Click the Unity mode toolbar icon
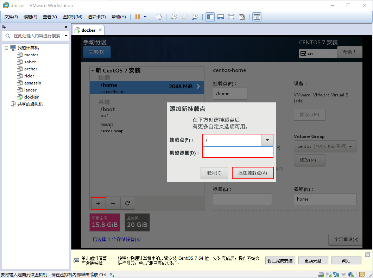This screenshot has height=278, width=373. click(242, 17)
